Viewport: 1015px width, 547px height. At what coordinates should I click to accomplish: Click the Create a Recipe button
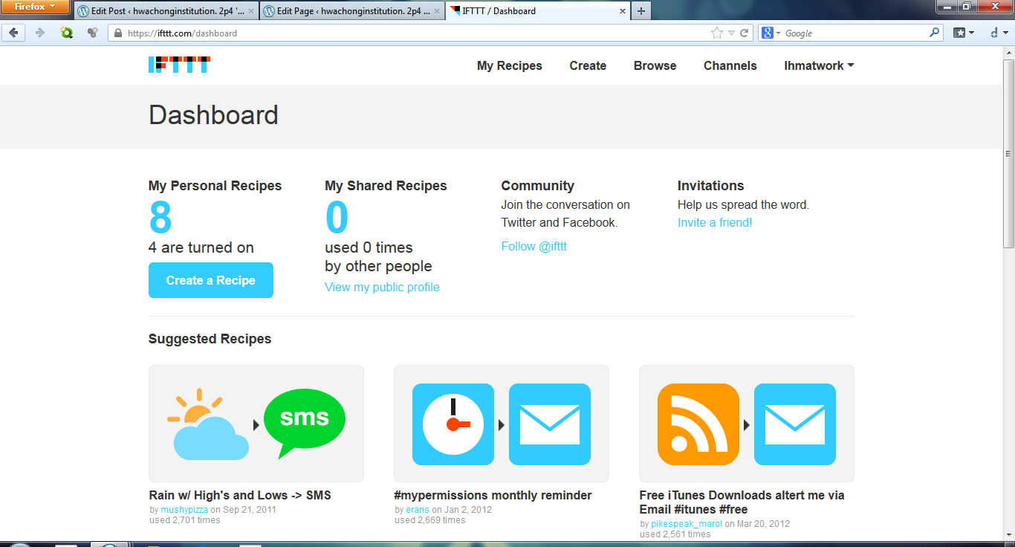211,280
